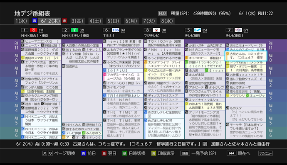Select the ヒューマニエンスQ program cell
The width and height of the screenshot is (287, 165).
coord(41,41)
